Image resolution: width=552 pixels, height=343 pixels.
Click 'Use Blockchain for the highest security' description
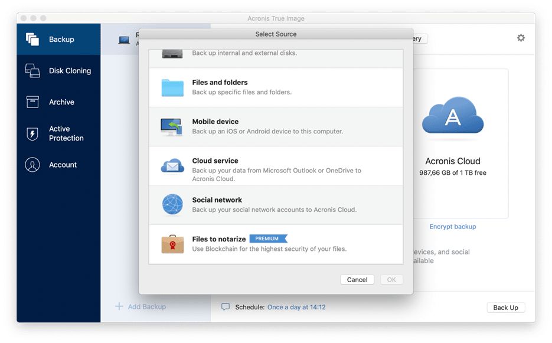269,249
